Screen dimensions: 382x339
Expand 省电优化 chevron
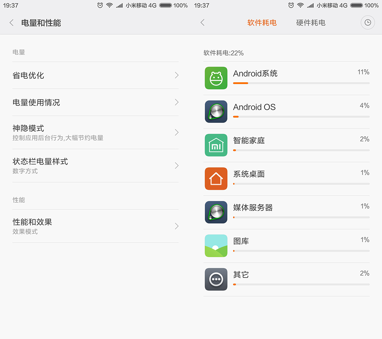click(176, 75)
